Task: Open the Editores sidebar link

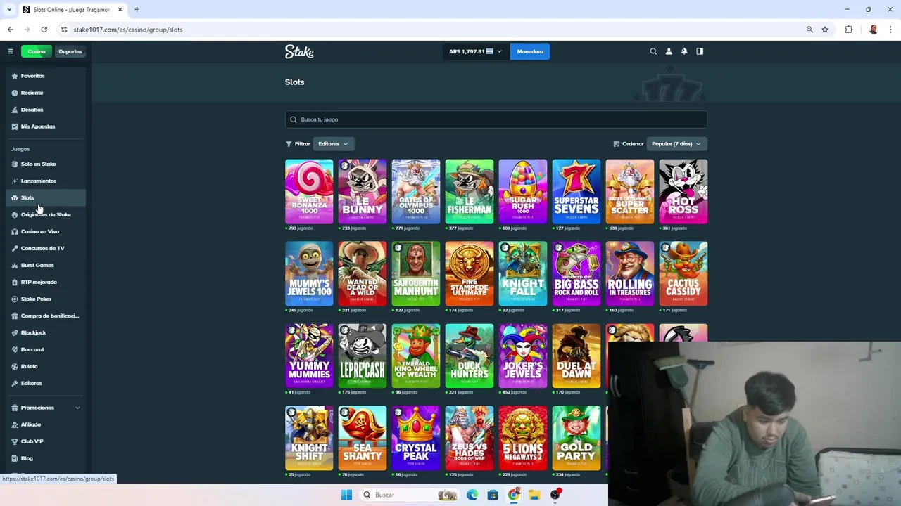Action: click(x=46, y=383)
